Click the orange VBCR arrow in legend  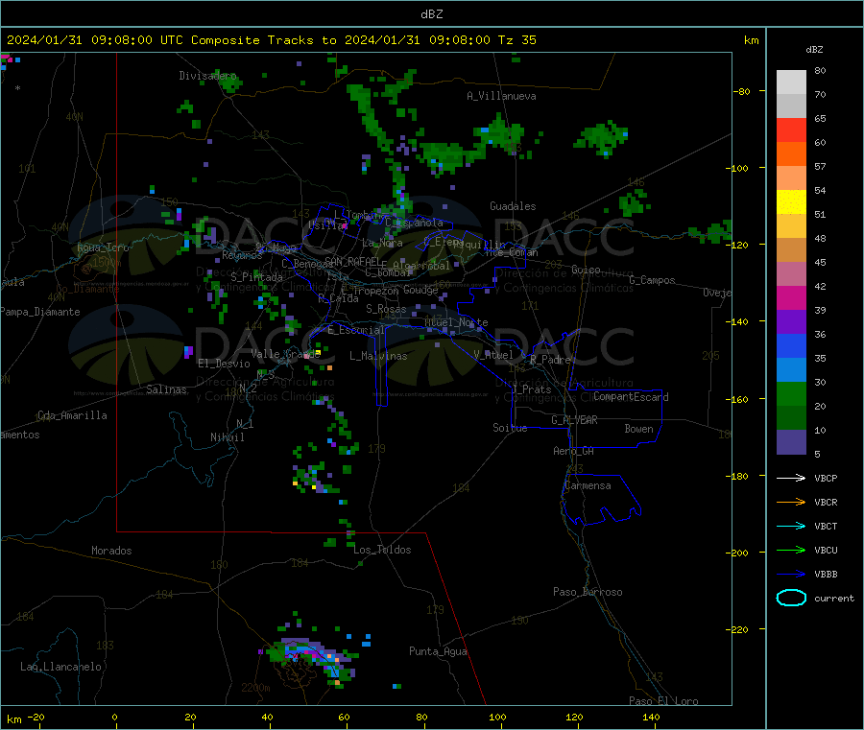(x=791, y=502)
